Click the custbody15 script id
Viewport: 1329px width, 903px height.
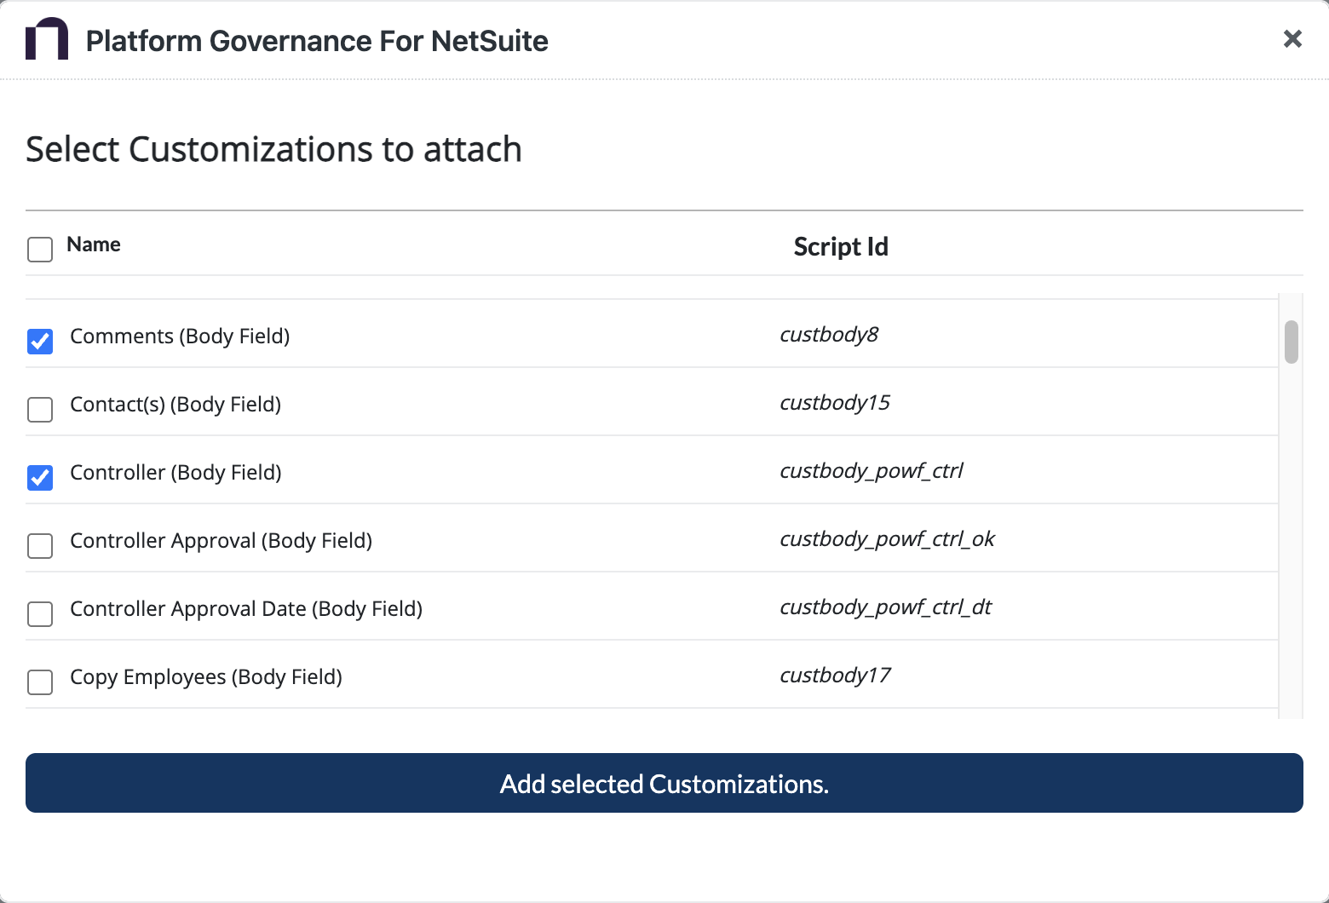pos(834,403)
